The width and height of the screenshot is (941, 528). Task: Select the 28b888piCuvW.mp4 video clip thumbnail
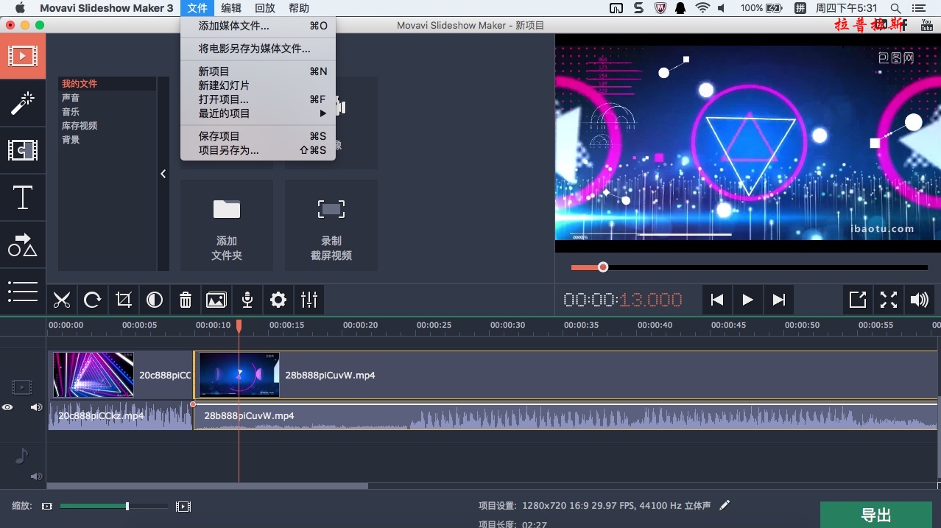(239, 375)
